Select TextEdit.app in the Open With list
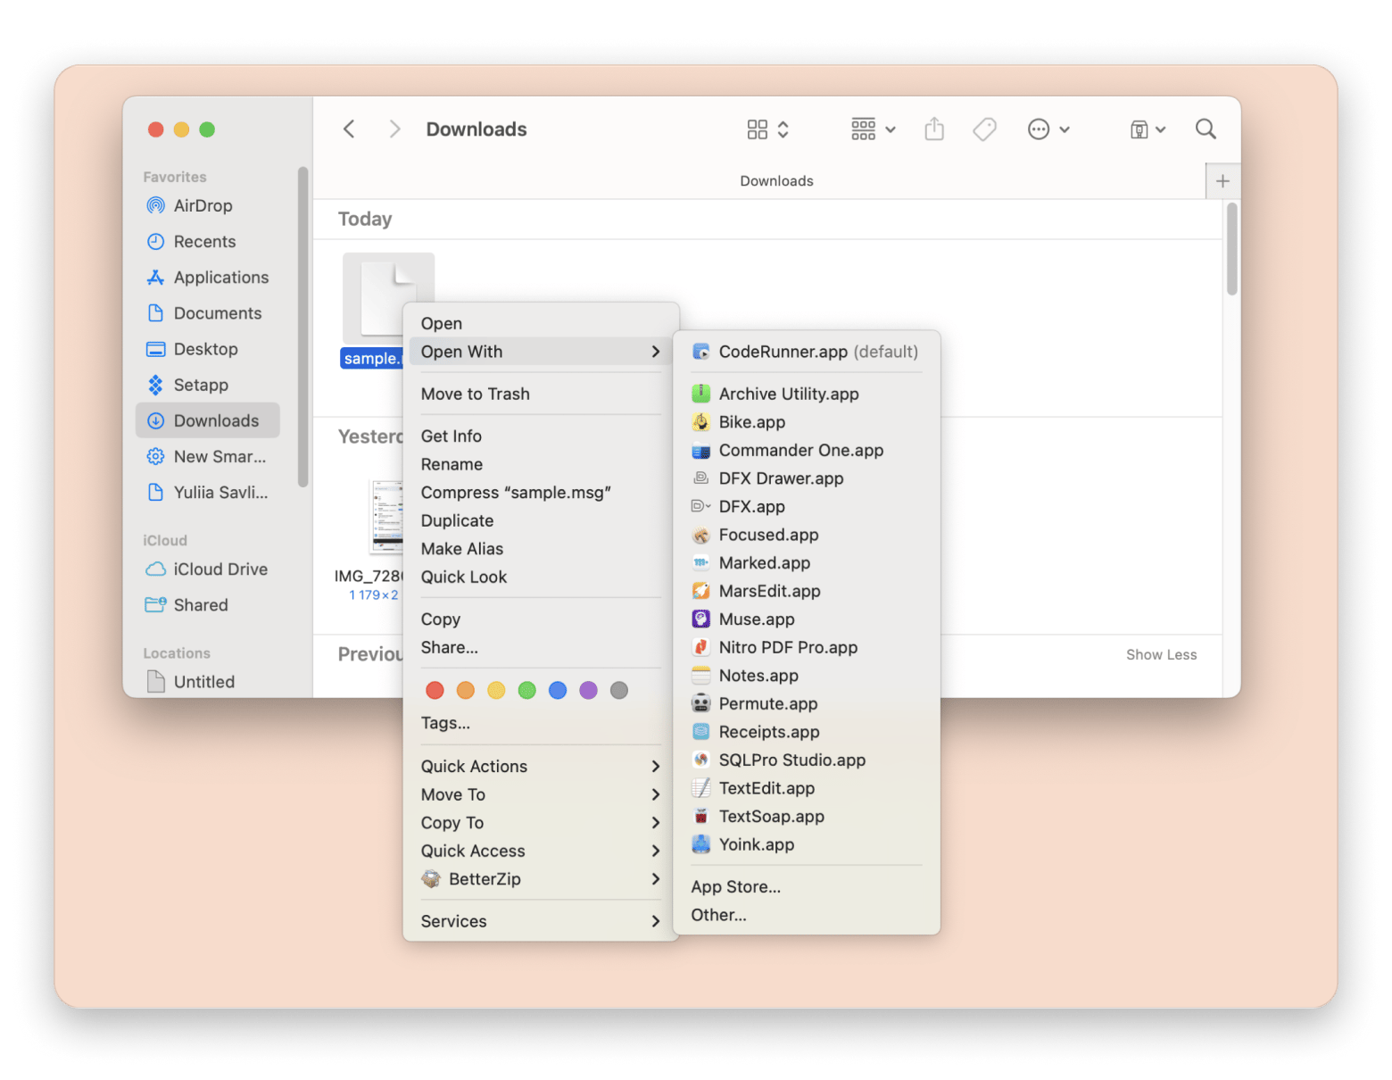The image size is (1392, 1080). click(766, 788)
